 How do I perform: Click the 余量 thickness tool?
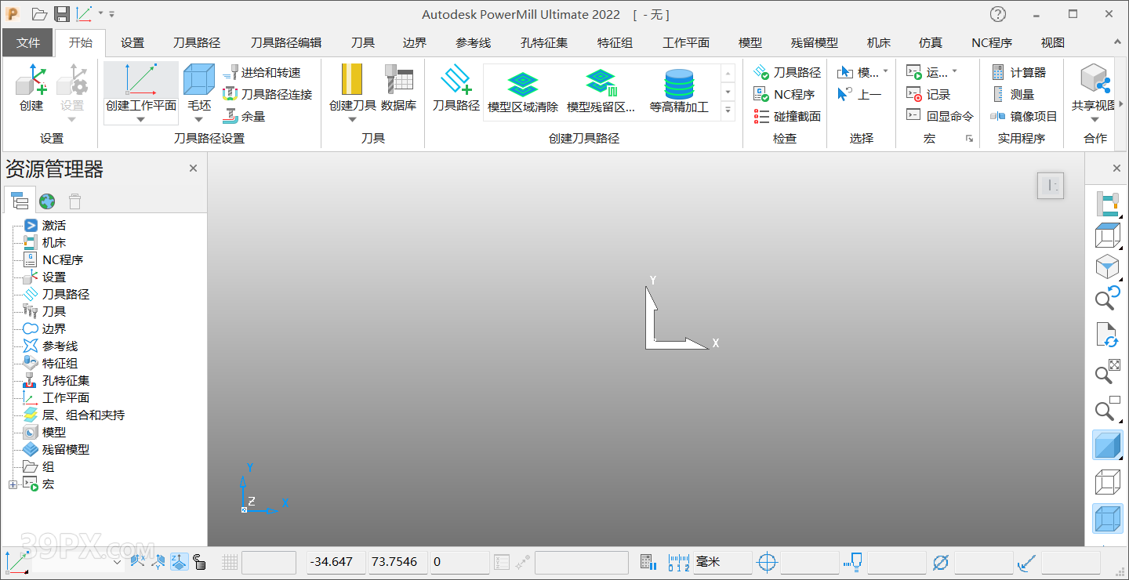click(245, 116)
